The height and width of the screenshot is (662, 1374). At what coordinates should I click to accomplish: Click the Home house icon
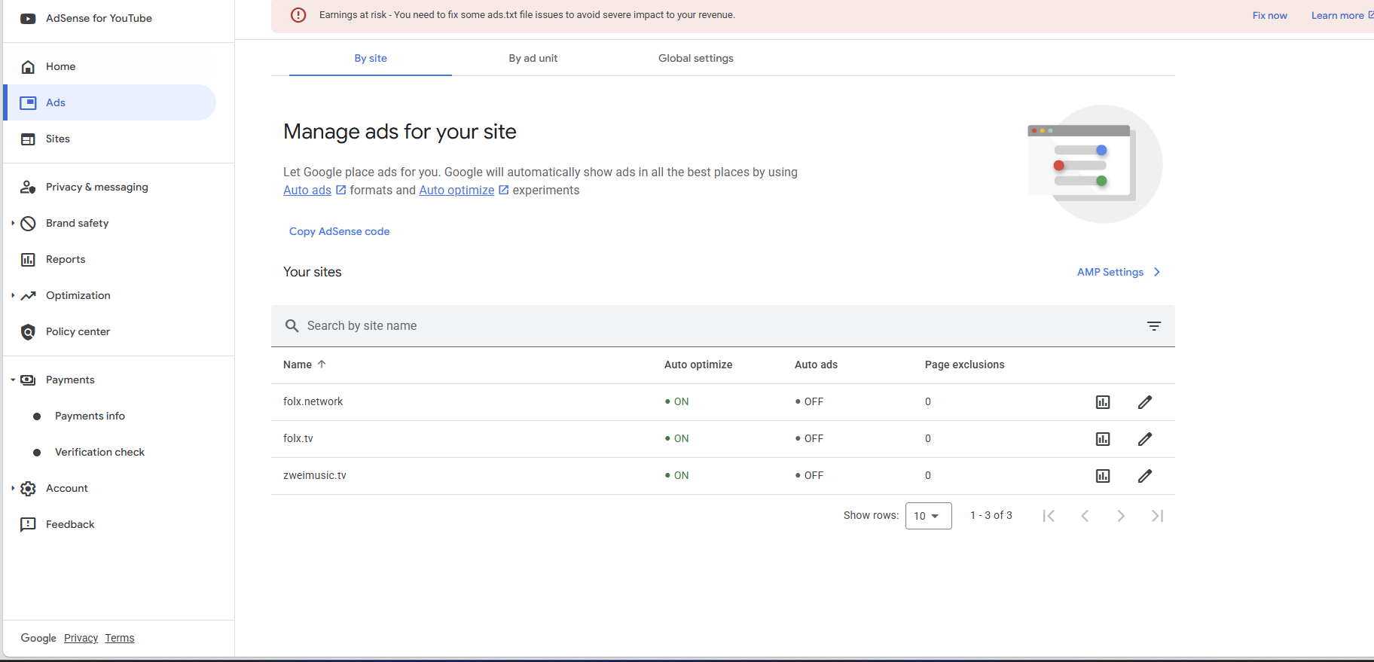28,67
